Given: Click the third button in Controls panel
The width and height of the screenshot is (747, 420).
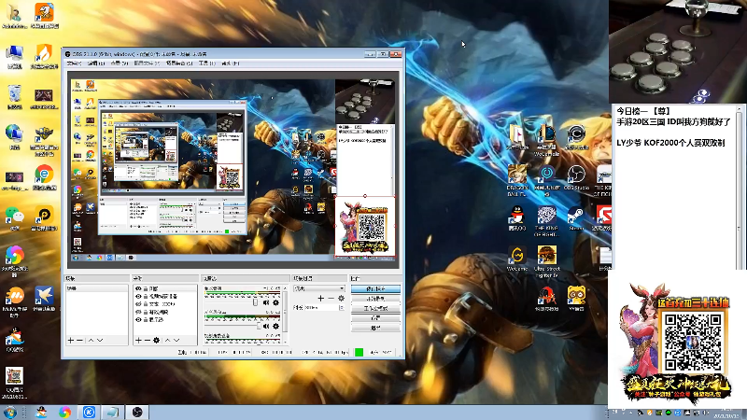Looking at the screenshot, I should [375, 309].
